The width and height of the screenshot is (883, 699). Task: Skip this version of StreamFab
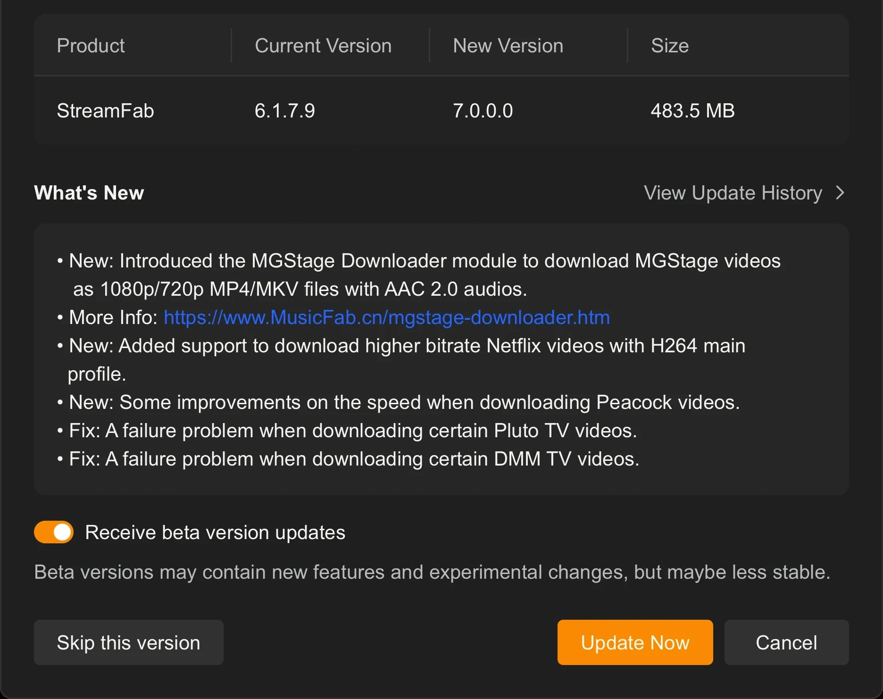coord(128,642)
